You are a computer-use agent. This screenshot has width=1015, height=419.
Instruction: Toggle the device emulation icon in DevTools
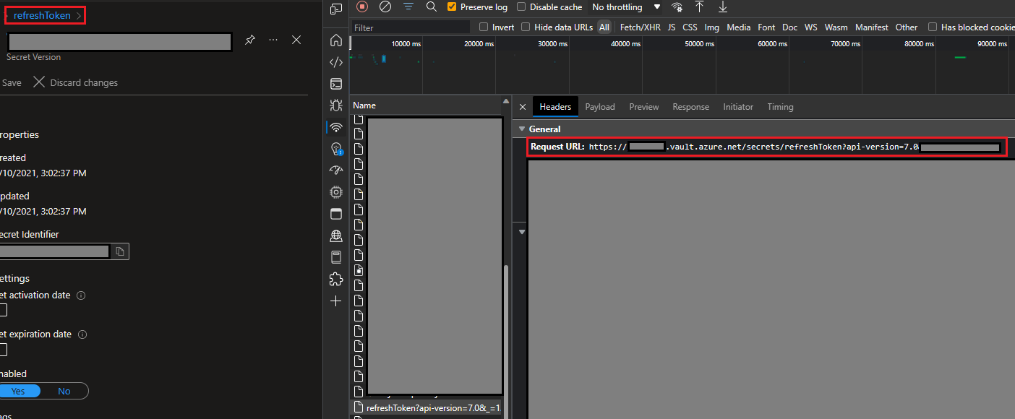coord(335,9)
